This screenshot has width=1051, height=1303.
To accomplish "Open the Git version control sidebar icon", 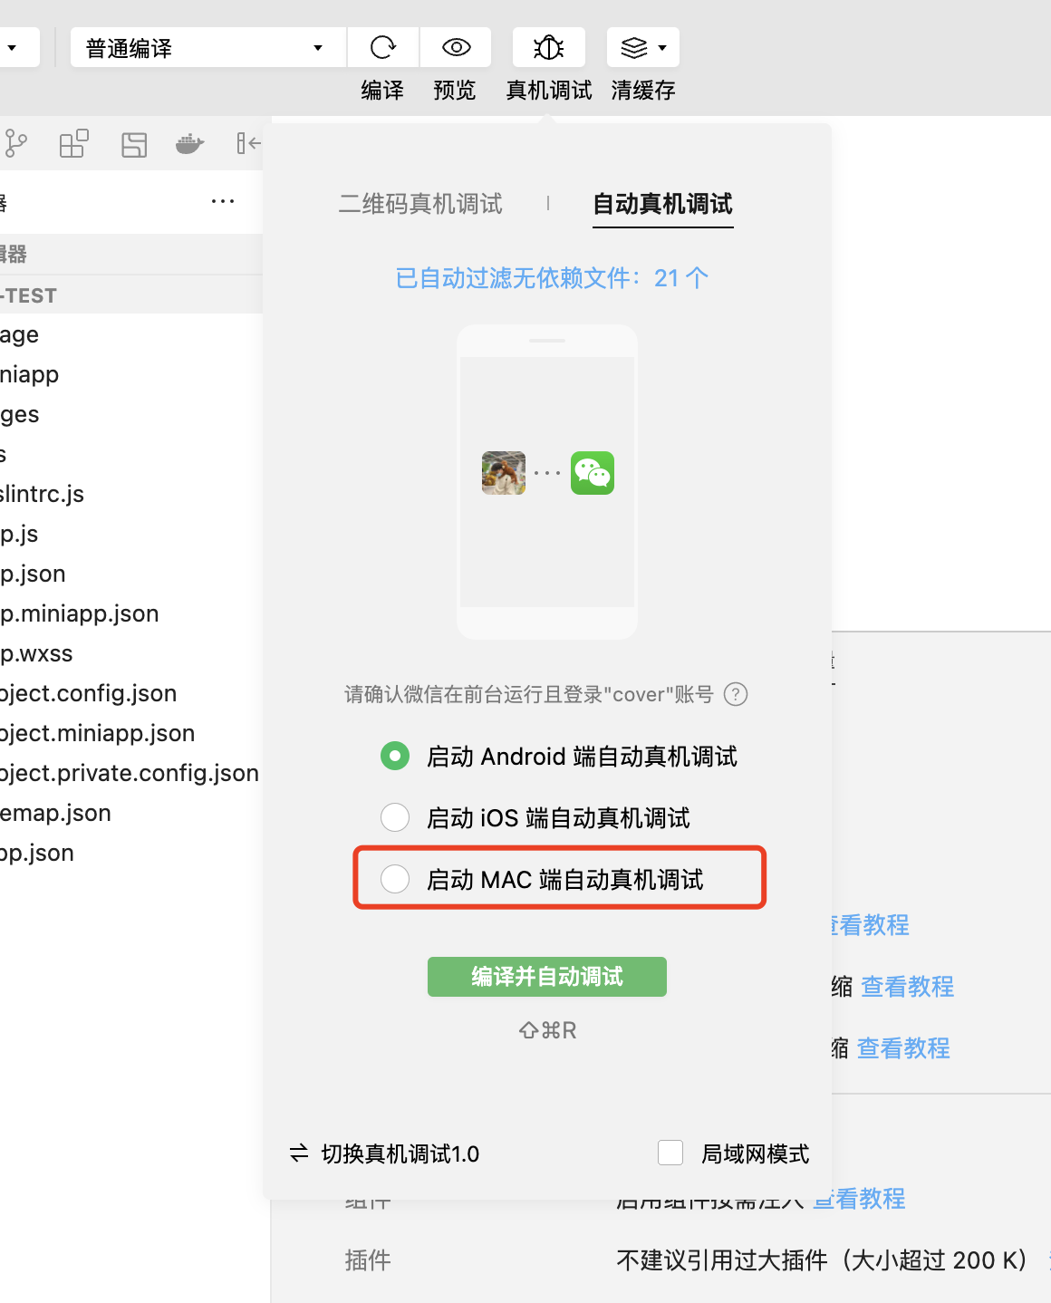I will click(16, 143).
